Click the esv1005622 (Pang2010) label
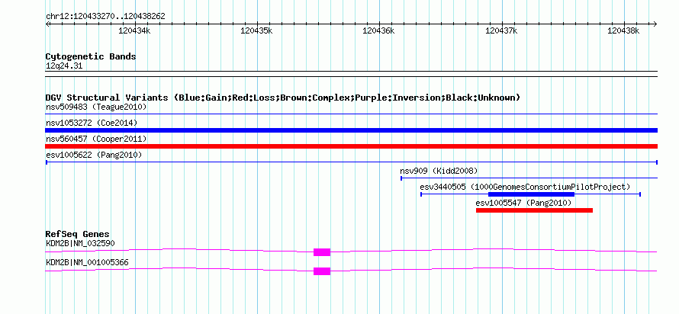 pyautogui.click(x=94, y=155)
